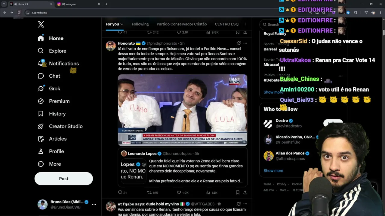Image resolution: width=385 pixels, height=216 pixels.
Task: Share the post with 2.1K likes
Action: [245, 32]
